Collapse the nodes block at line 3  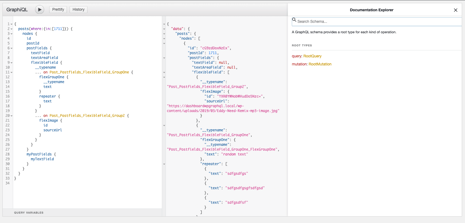(12, 34)
